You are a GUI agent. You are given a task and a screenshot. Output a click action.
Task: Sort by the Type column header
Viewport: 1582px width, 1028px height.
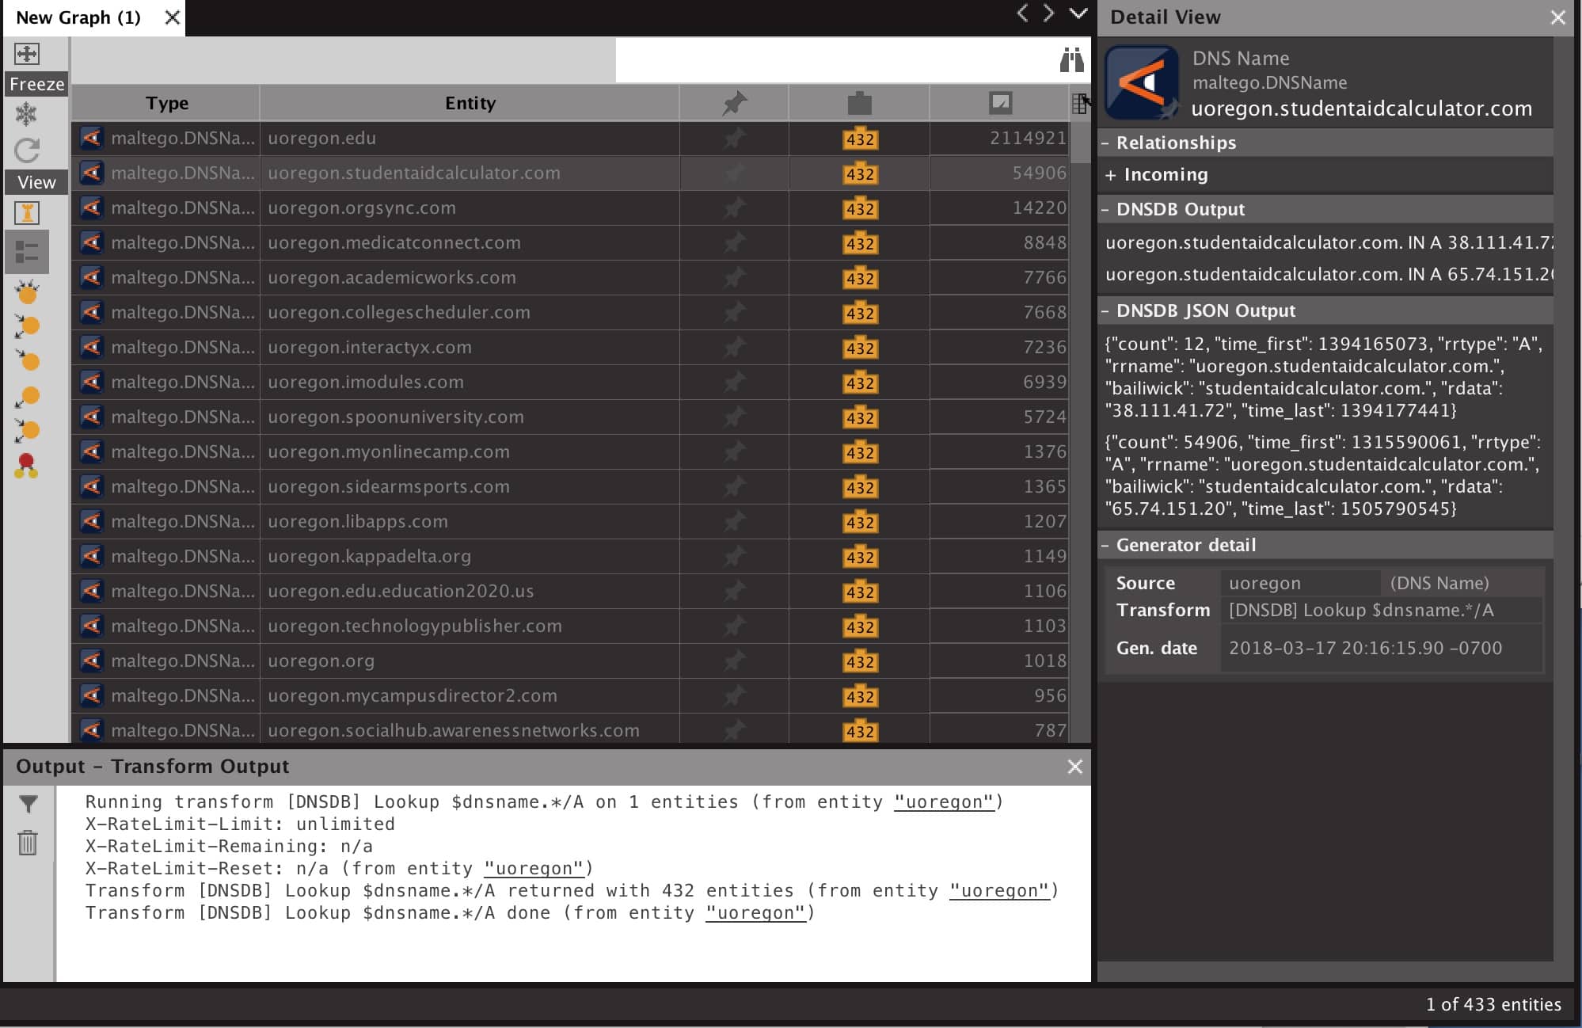(166, 103)
